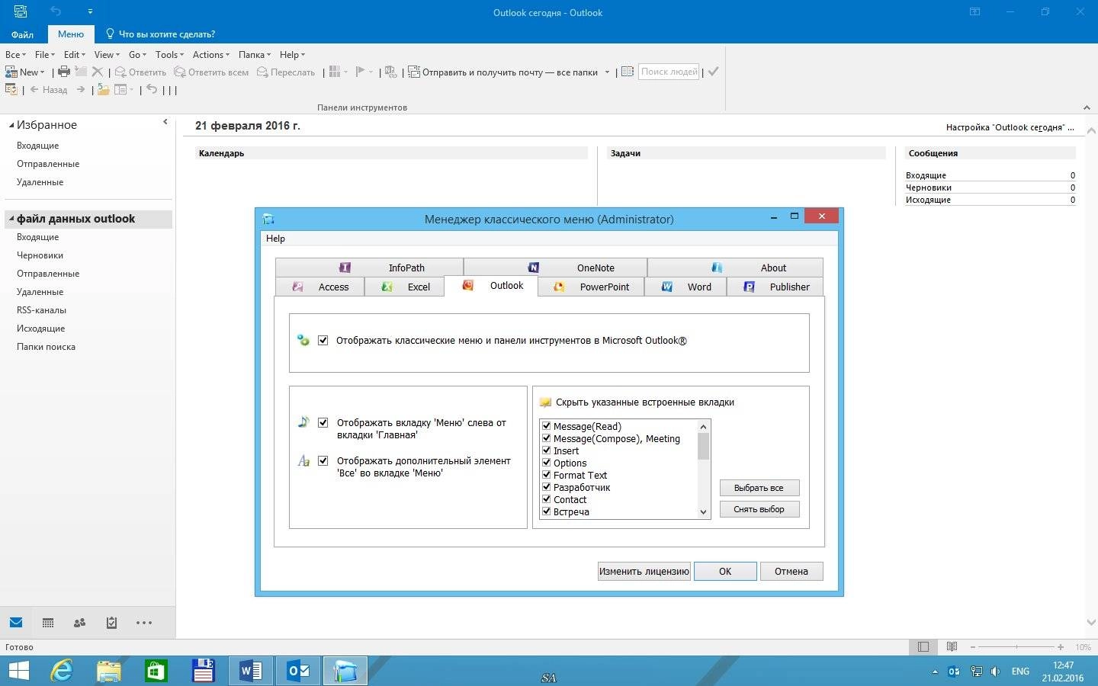Click 'Выбрать все' button
The image size is (1098, 686).
tap(759, 488)
